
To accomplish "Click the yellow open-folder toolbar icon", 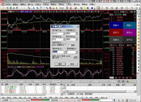I will point(3,8).
